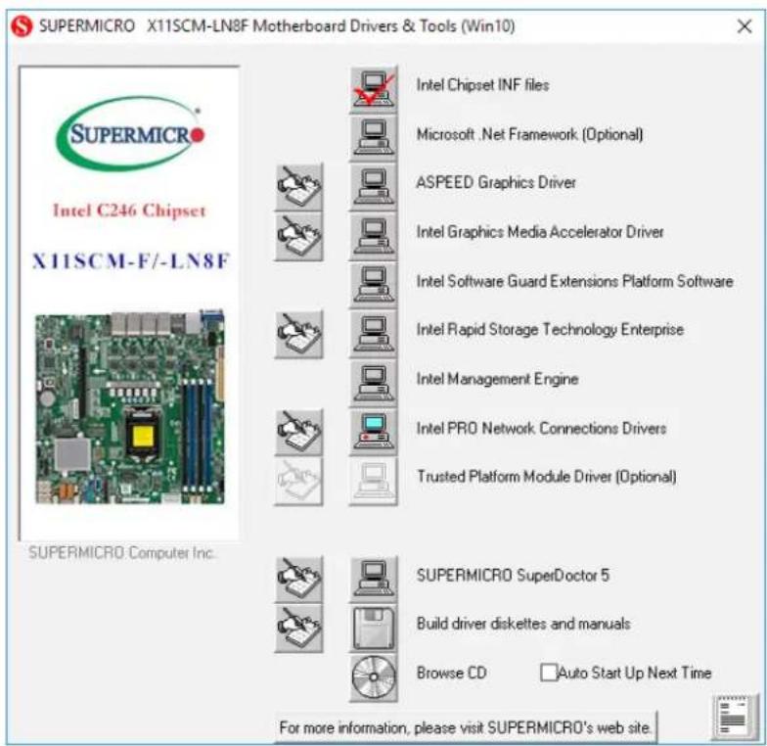Install Intel Graphics Media Accelerator Driver icon

374,237
